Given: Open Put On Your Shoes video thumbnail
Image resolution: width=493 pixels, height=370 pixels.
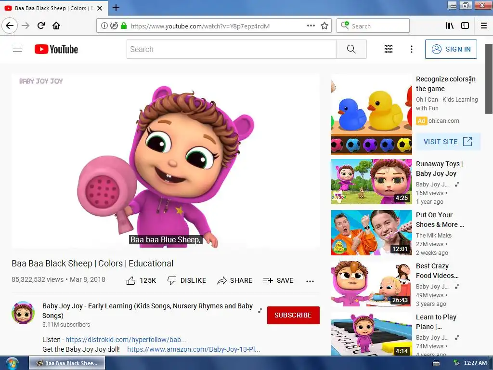Looking at the screenshot, I should (371, 233).
